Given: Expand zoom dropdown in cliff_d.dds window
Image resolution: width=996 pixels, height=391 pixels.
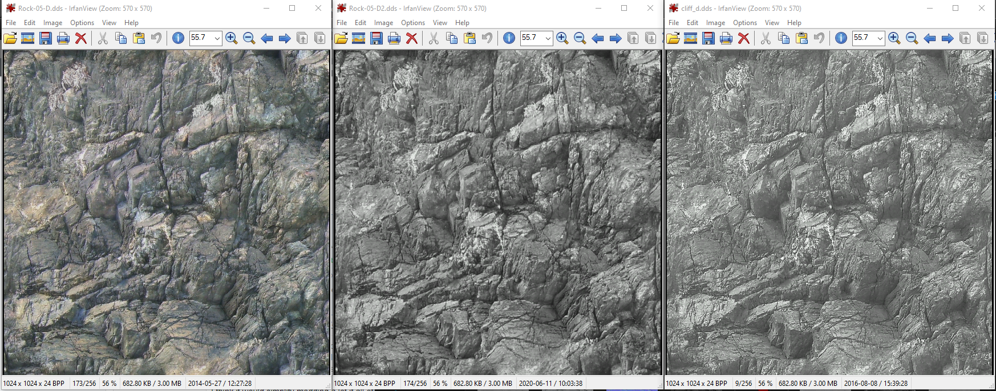Looking at the screenshot, I should [880, 38].
